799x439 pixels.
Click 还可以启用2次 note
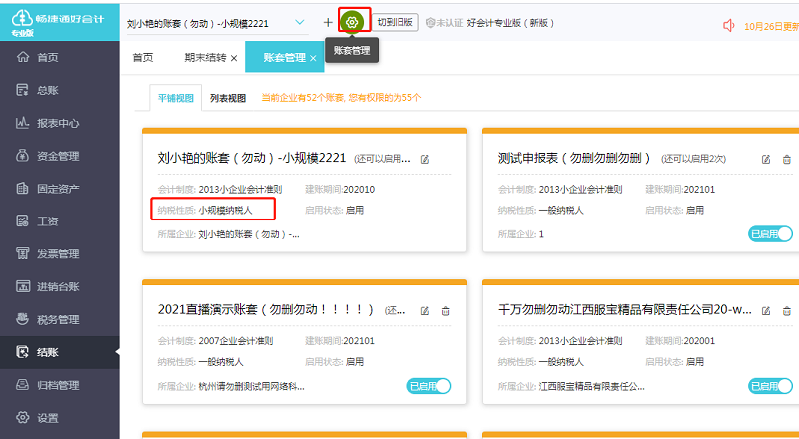pyautogui.click(x=693, y=159)
